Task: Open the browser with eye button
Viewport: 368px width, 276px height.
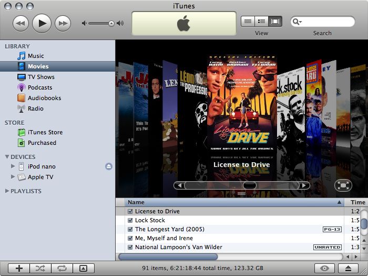Action: pyautogui.click(x=325, y=268)
